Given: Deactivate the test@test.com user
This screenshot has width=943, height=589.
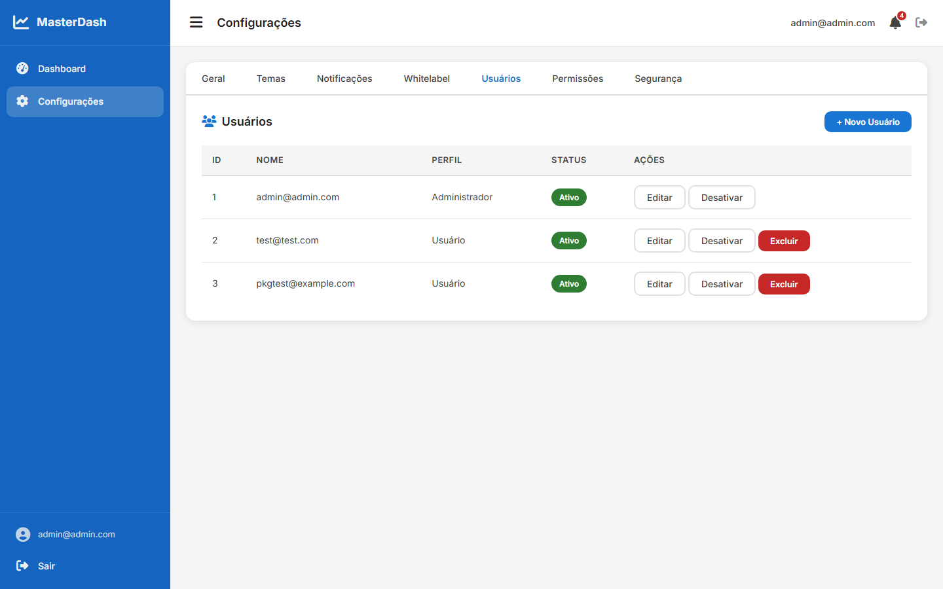Looking at the screenshot, I should click(722, 241).
